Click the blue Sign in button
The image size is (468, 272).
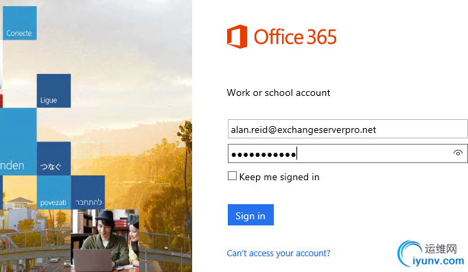tap(250, 215)
